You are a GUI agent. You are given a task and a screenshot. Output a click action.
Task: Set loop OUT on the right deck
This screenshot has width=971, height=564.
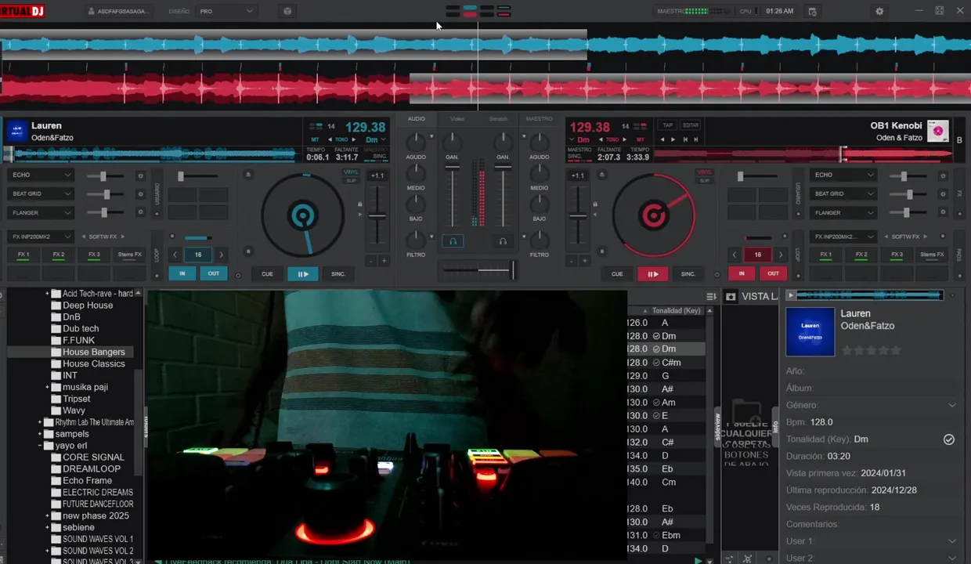773,273
